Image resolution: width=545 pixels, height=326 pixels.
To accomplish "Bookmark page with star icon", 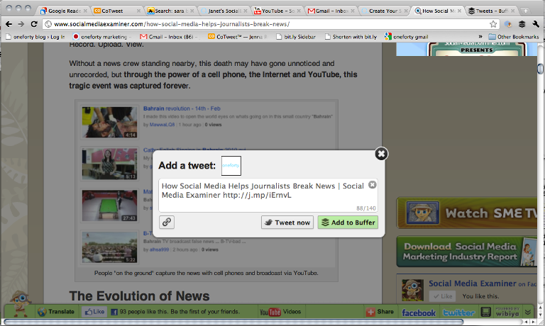I will [x=493, y=24].
